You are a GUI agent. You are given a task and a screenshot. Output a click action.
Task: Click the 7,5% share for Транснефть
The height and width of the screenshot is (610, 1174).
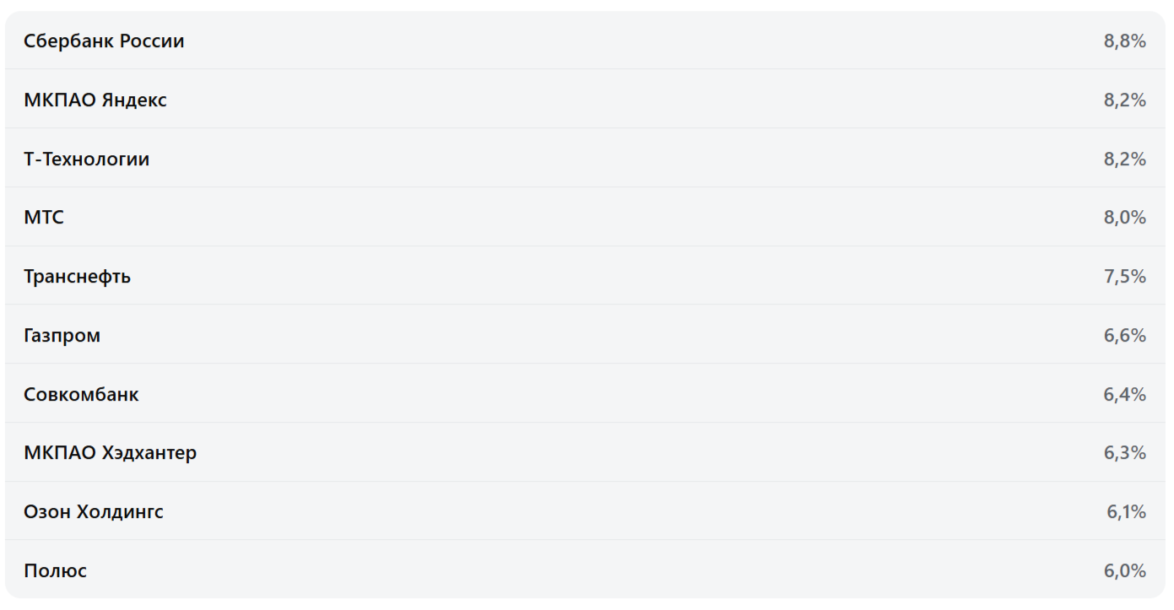click(1124, 277)
